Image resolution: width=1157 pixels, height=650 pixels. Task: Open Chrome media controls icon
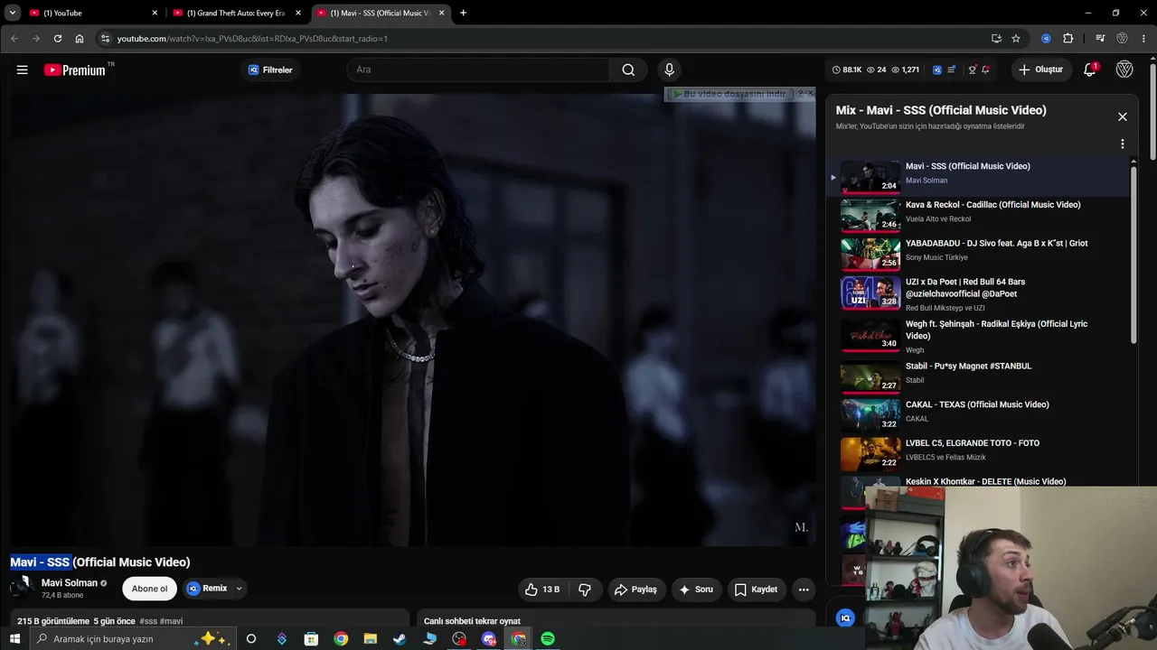(x=1100, y=39)
